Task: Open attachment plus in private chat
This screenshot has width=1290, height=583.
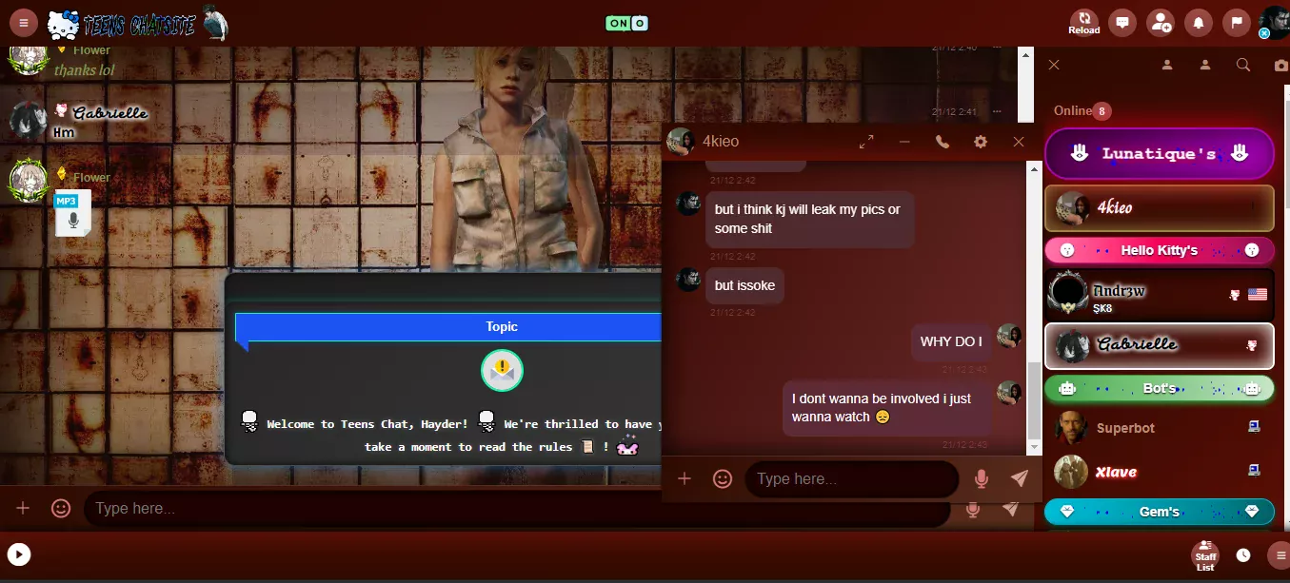Action: pyautogui.click(x=685, y=478)
